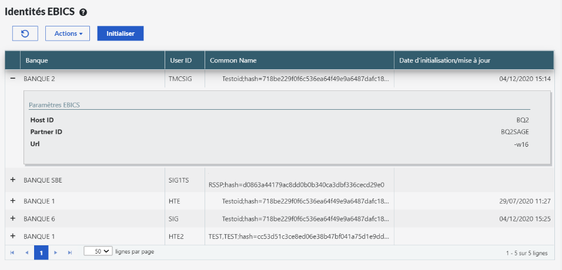Sort by User ID column header
The height and width of the screenshot is (270, 562).
(x=180, y=60)
